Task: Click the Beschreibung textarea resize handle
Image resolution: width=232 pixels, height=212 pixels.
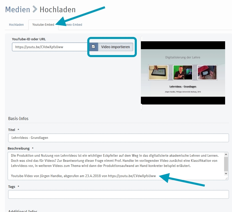Action: [x=226, y=179]
